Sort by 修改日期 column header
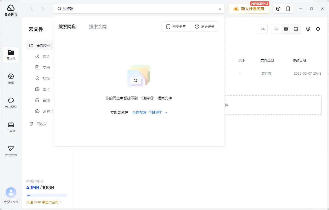Image resolution: width=329 pixels, height=210 pixels. (299, 60)
